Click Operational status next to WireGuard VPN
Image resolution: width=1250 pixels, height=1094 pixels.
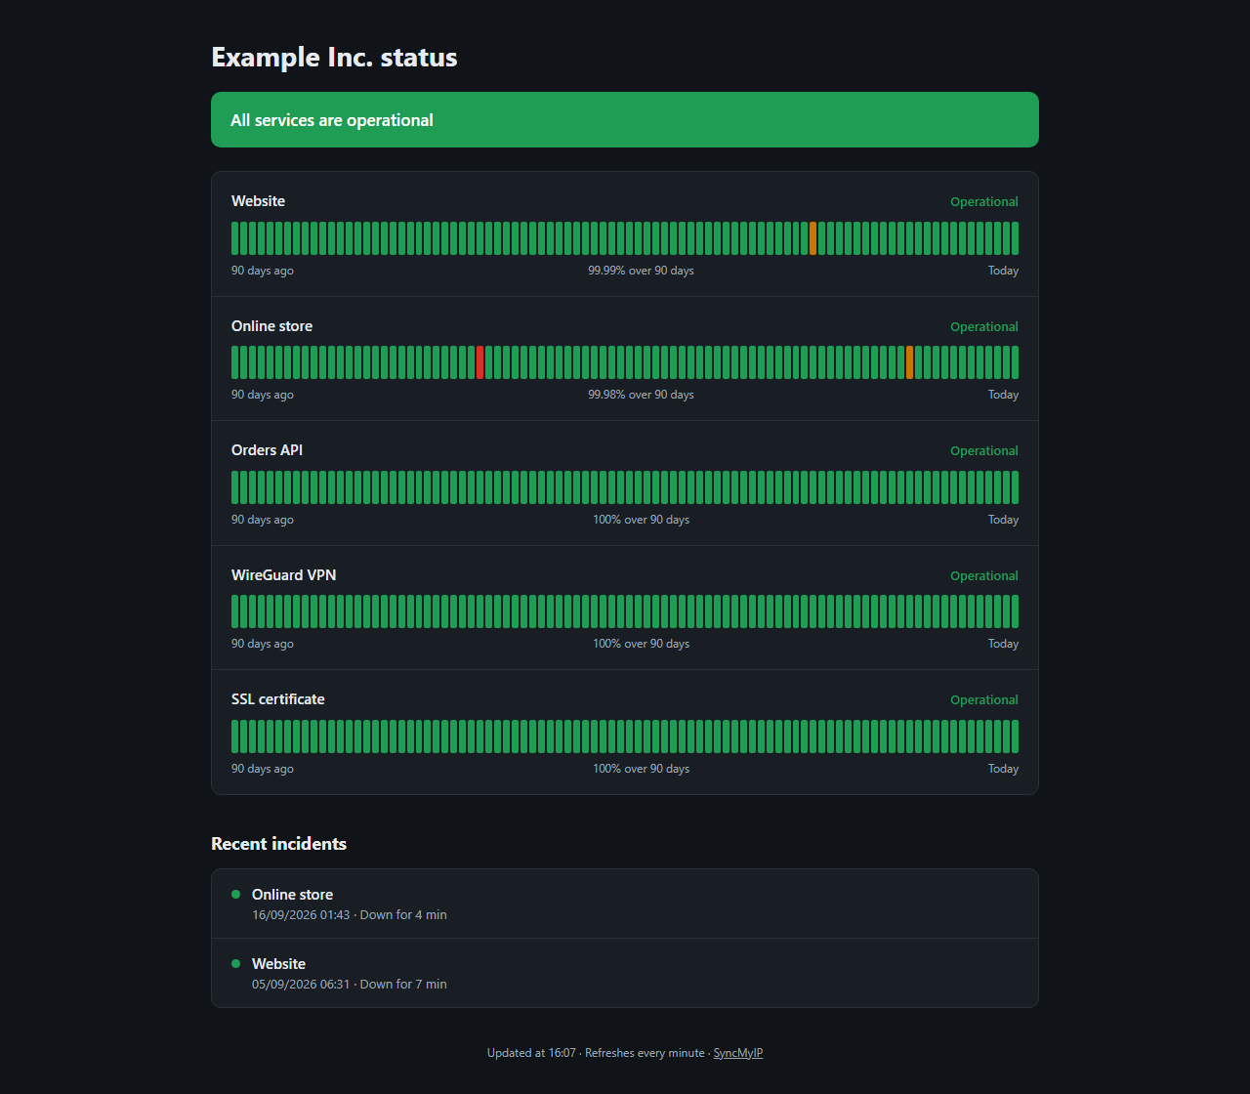[x=984, y=575]
